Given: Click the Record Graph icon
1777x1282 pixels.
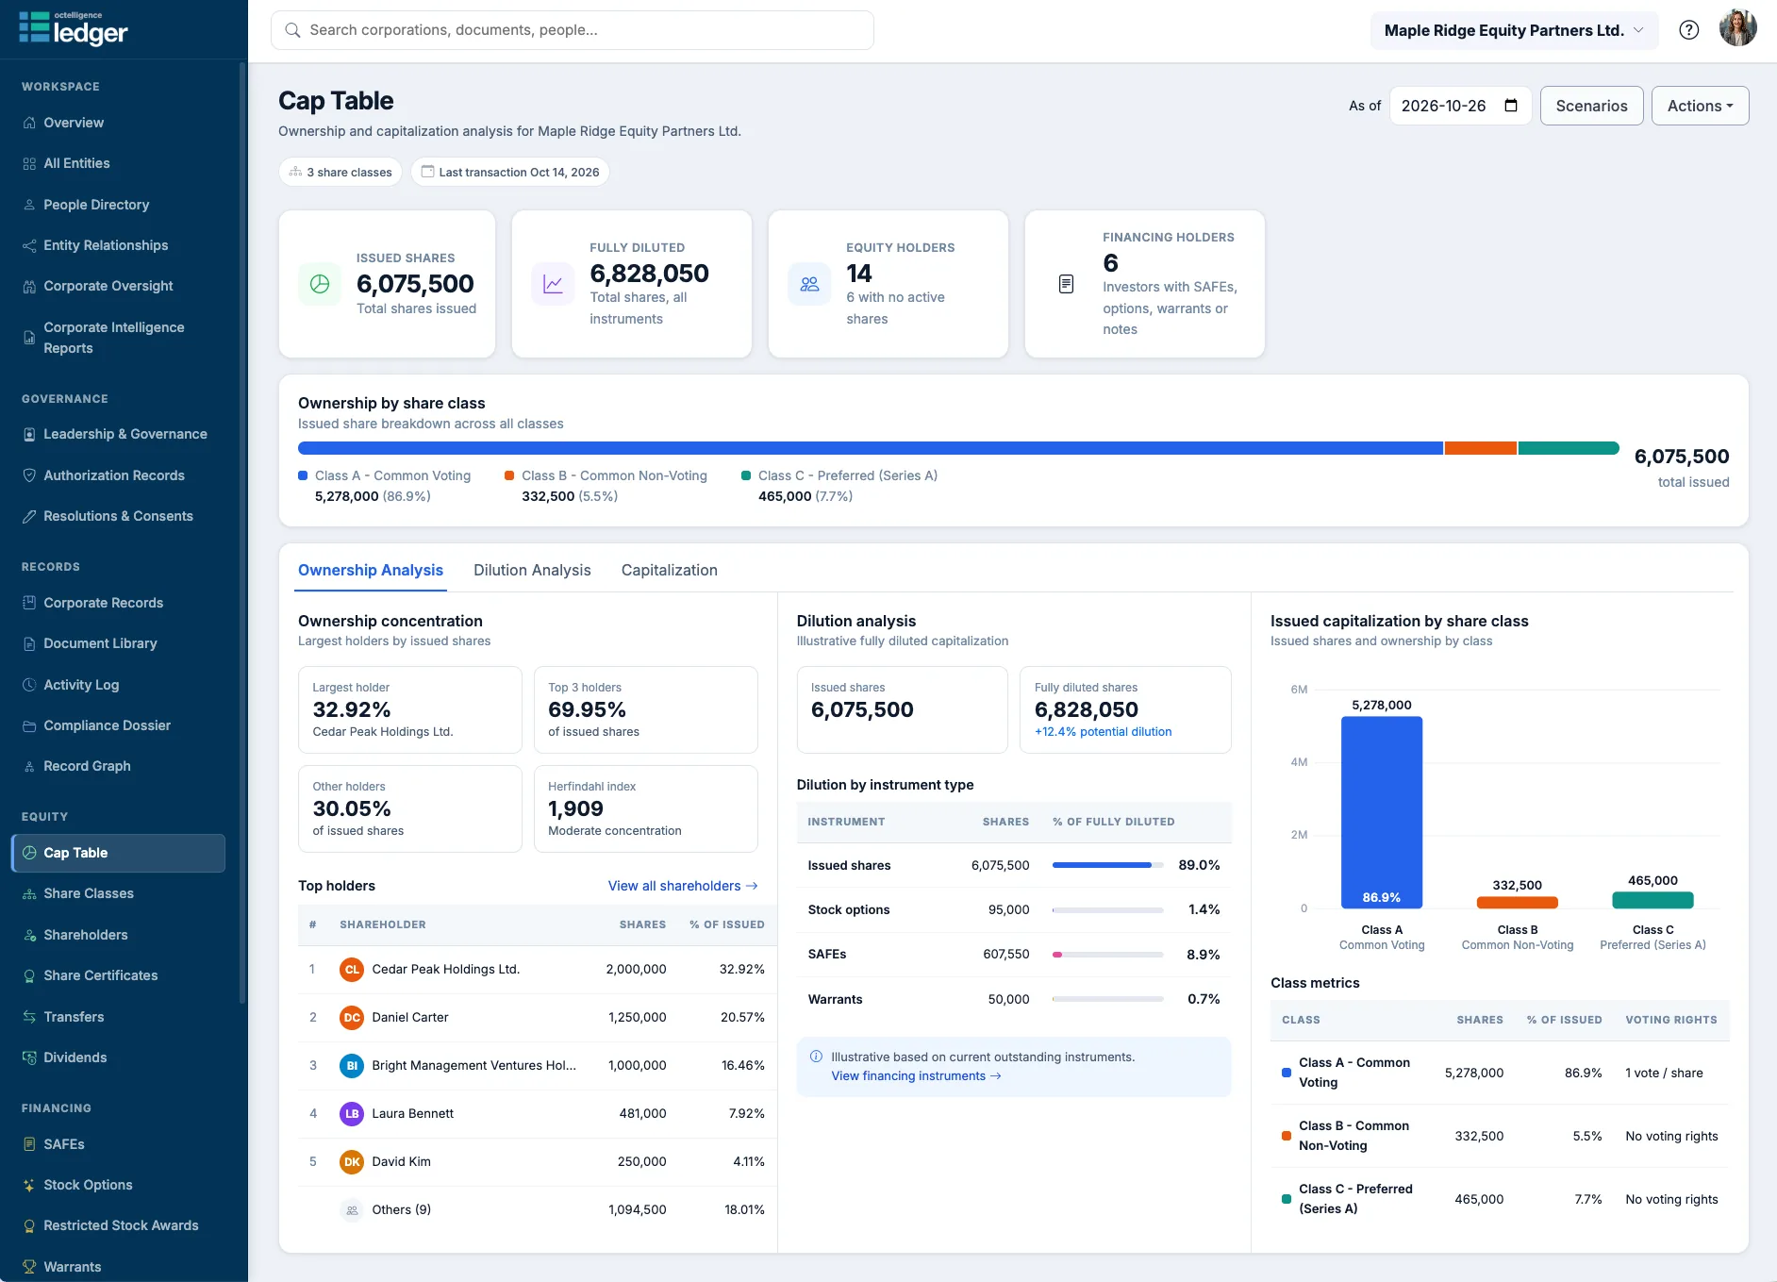Looking at the screenshot, I should pos(29,766).
